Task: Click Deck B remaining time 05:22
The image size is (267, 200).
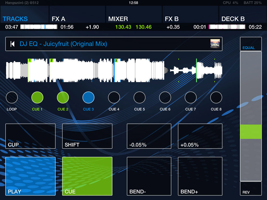Action: pyautogui.click(x=255, y=27)
